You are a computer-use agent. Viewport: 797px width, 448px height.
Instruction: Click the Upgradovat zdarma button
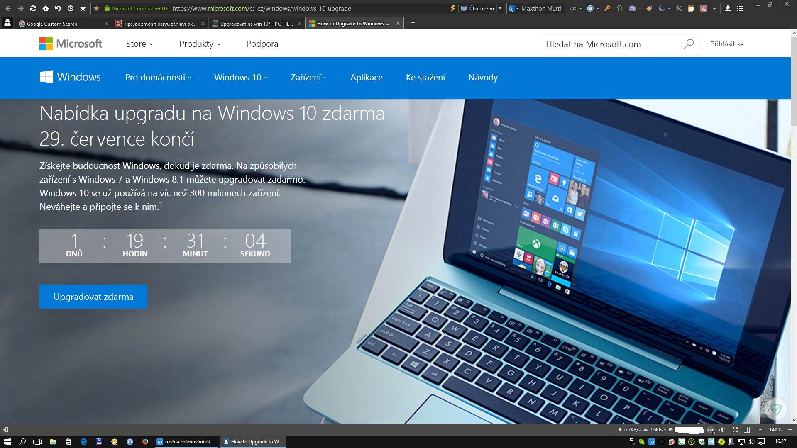(x=93, y=297)
